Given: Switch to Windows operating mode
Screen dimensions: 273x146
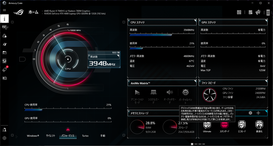Looking at the screenshot, I should (33, 136).
